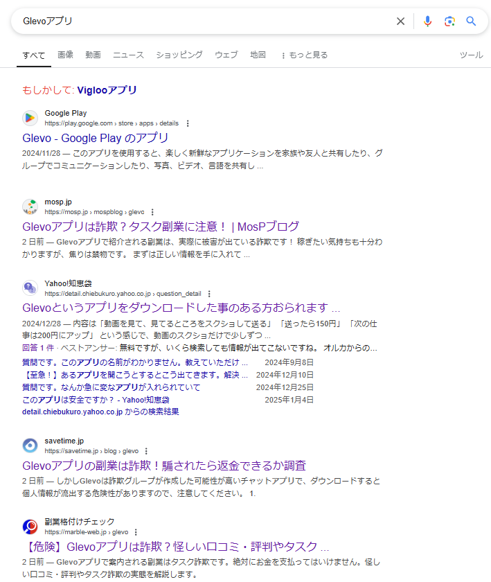Open the MosPブログ Glevo scam article
The width and height of the screenshot is (491, 582).
[x=161, y=227]
